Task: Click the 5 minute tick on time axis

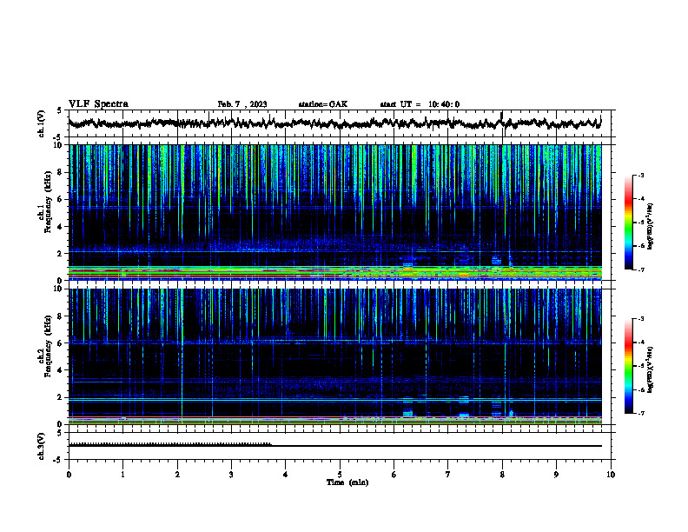Action: pyautogui.click(x=340, y=475)
